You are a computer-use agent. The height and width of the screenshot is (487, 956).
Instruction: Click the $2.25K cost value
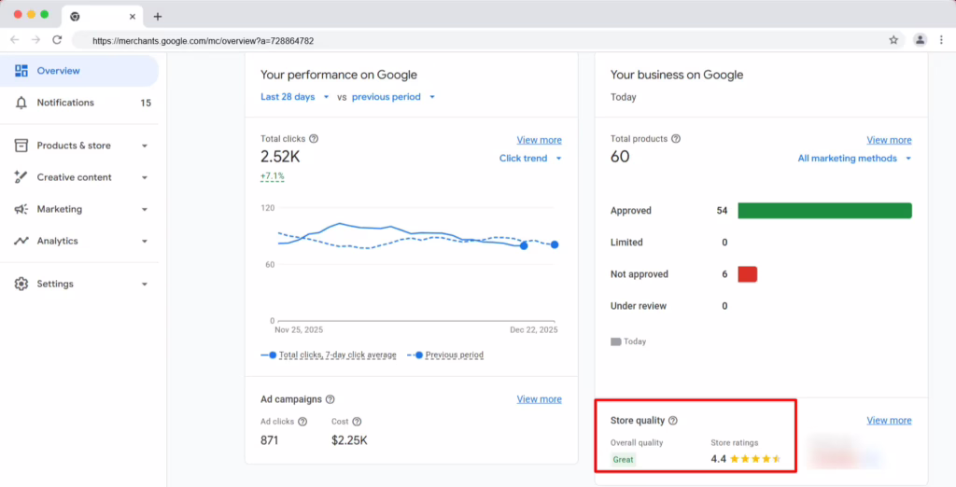(349, 440)
